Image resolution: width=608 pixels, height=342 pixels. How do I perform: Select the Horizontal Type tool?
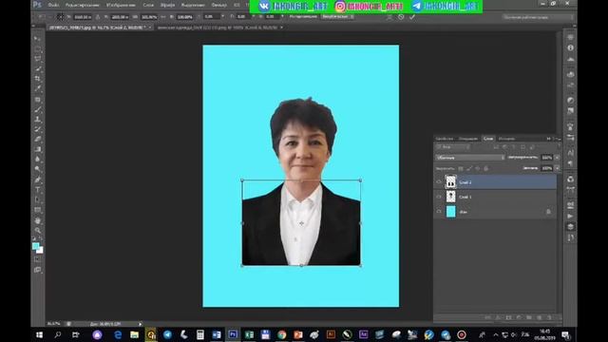[x=38, y=190]
